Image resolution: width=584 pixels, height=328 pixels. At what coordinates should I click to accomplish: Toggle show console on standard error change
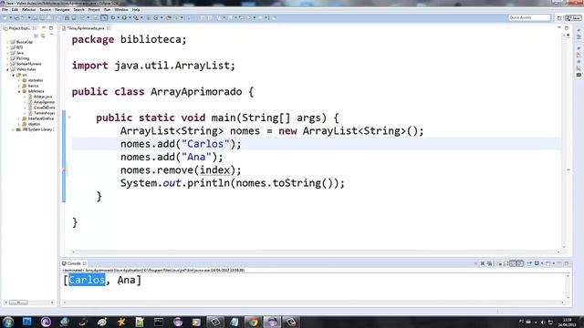(520, 263)
